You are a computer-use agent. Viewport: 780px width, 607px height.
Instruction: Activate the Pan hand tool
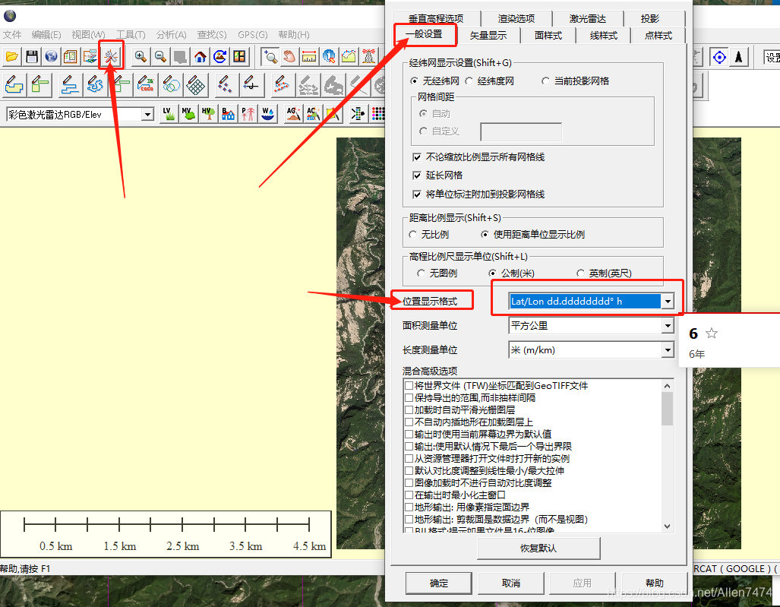coord(289,56)
